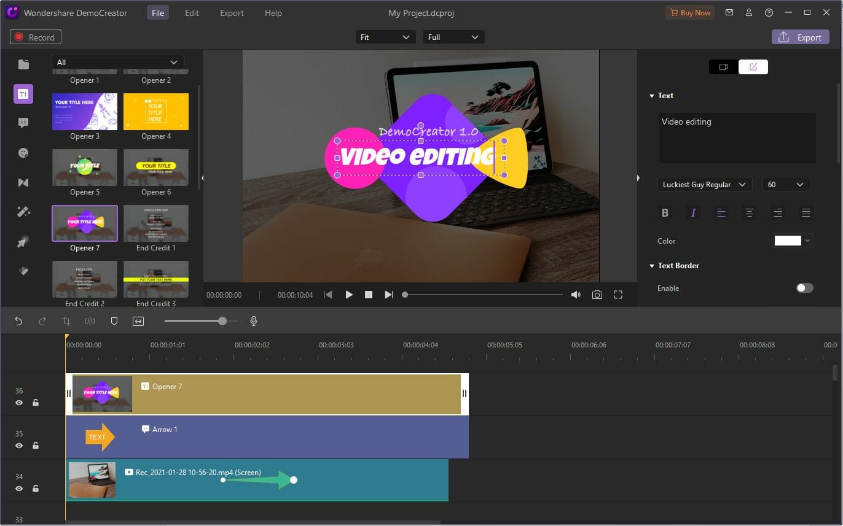Lock track 34 with padlock icon
843x526 pixels.
(x=36, y=489)
